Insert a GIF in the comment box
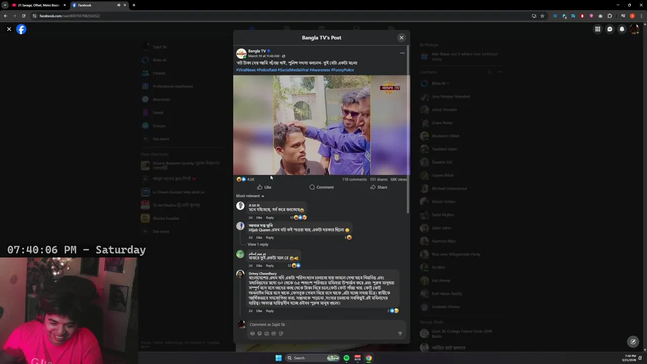This screenshot has height=364, width=647. pos(273,334)
